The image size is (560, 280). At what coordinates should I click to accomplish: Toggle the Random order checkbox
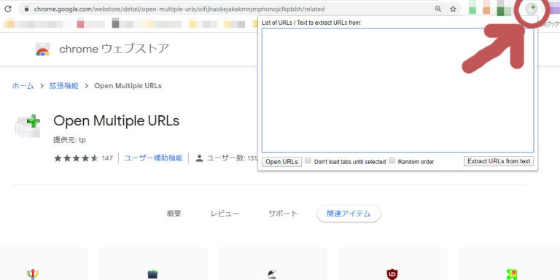(392, 160)
